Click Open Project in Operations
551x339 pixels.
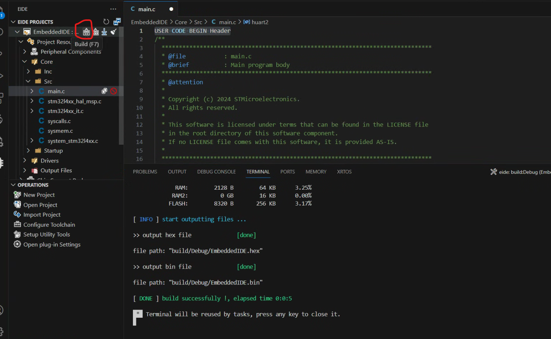coord(40,205)
